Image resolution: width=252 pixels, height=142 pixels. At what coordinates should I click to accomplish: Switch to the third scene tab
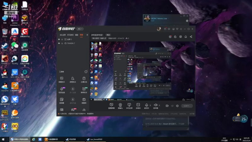tap(77, 35)
